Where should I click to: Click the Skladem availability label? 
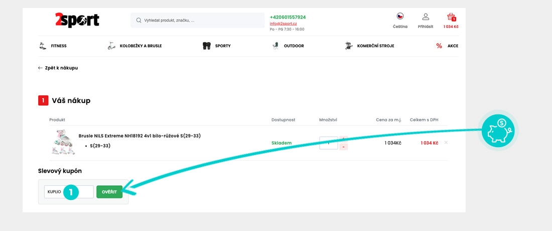[x=282, y=143]
